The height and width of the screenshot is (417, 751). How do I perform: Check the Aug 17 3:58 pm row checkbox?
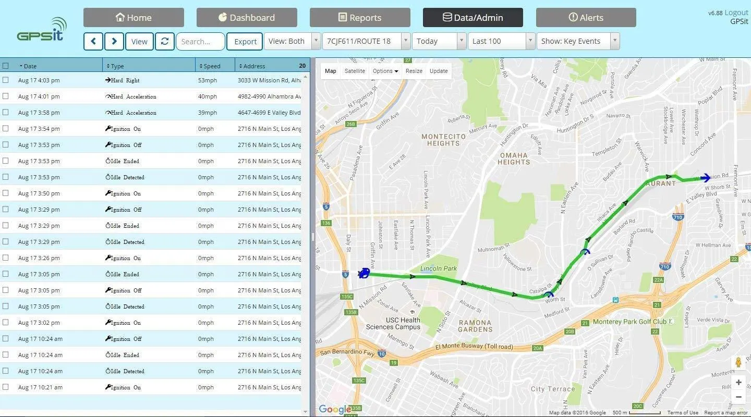(6, 113)
